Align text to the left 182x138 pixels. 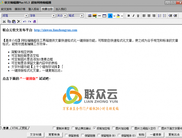[144, 16]
